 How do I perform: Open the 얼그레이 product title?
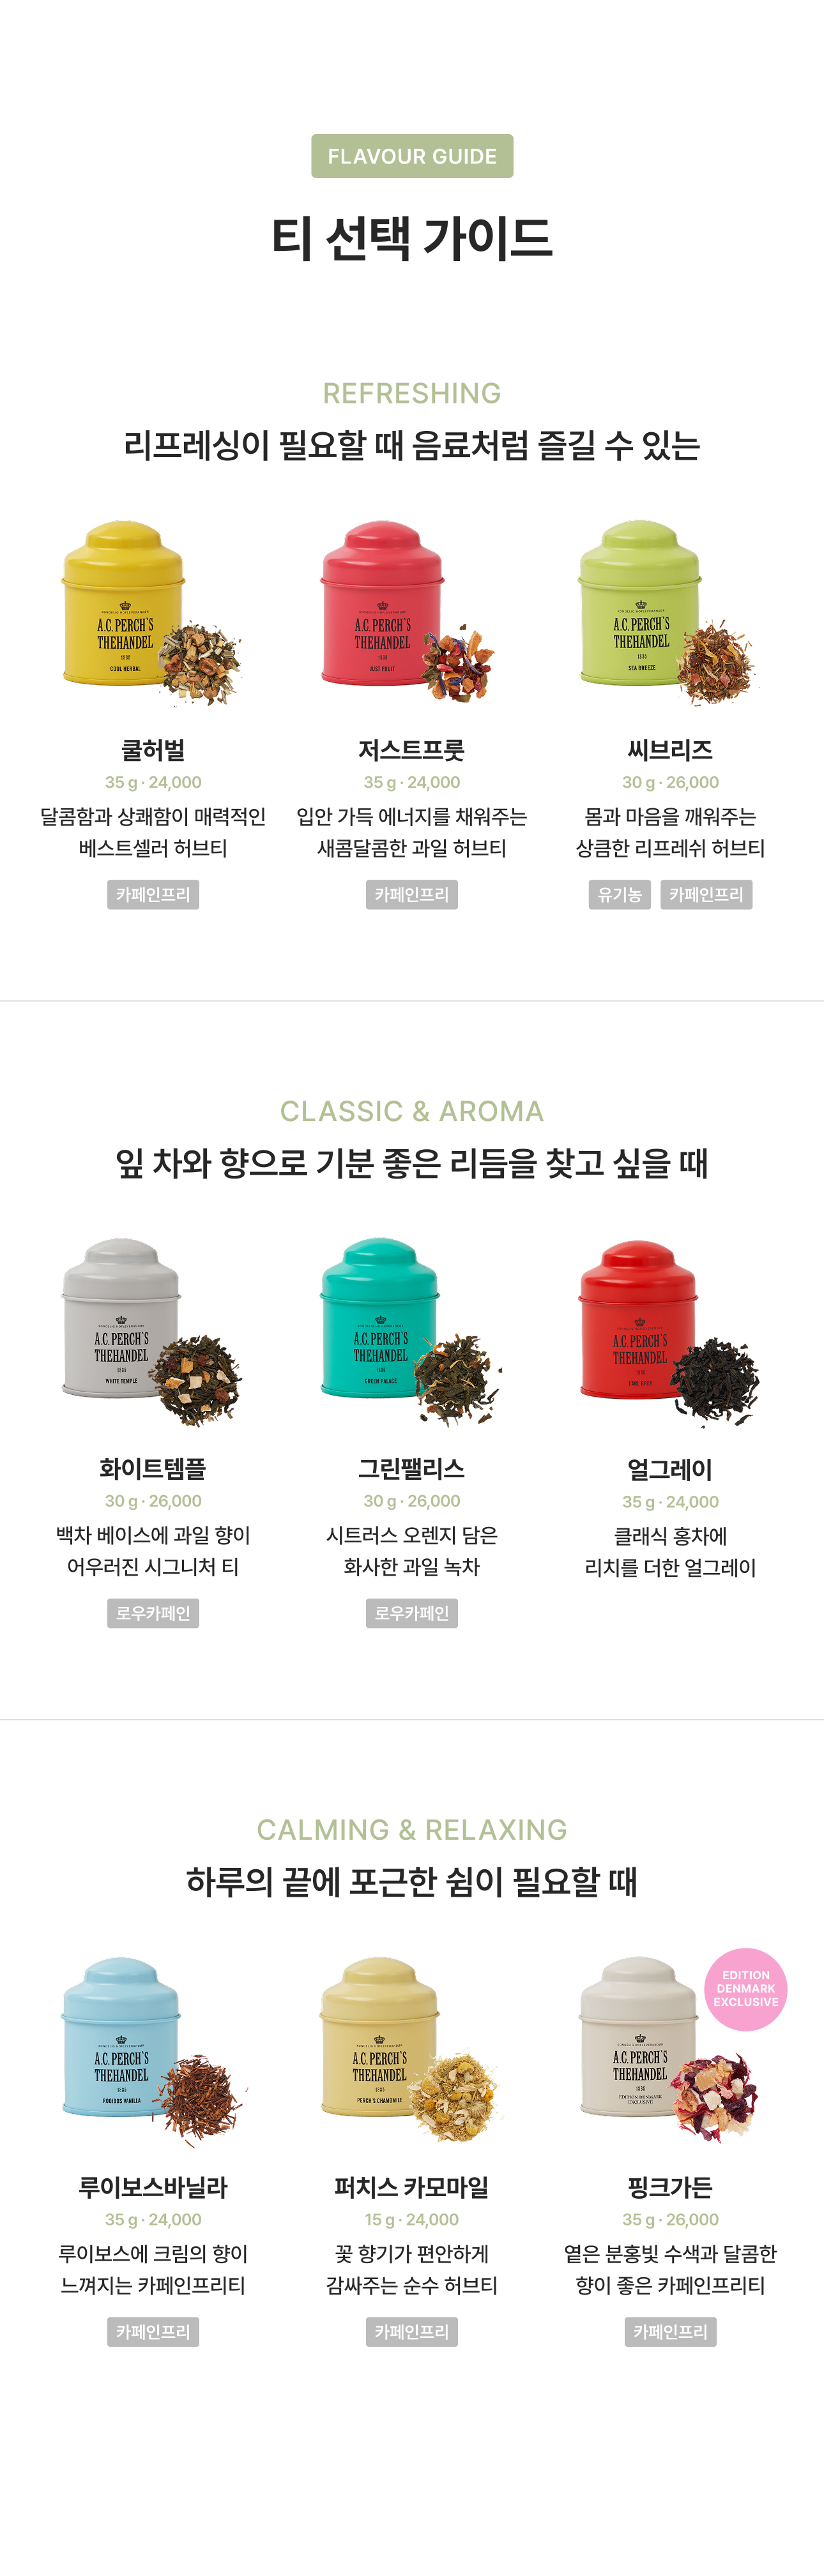pos(670,1470)
